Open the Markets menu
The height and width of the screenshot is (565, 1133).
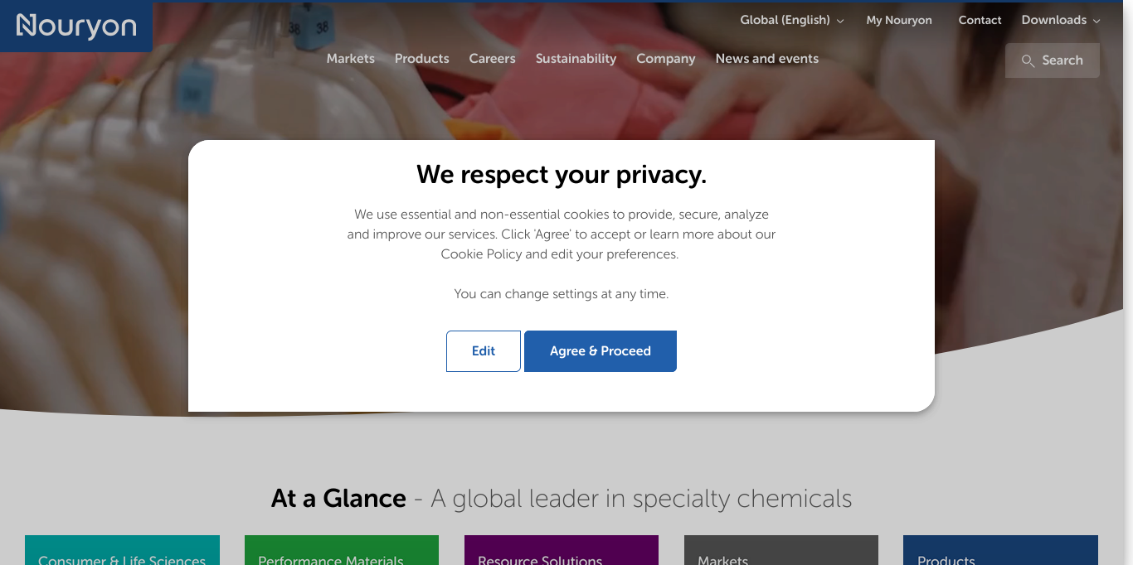tap(351, 59)
